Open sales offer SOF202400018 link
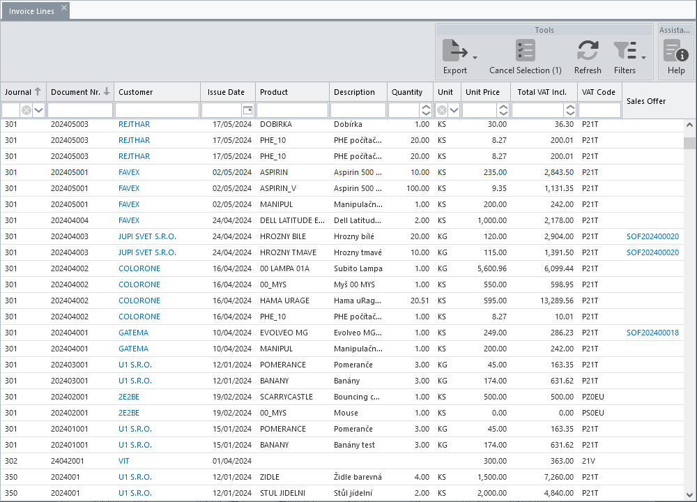 (x=652, y=333)
